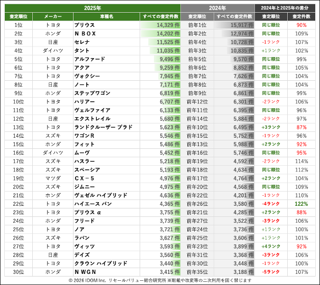Screen dimensions: 320x285
Task: Click the -5ランク cell in the N WGN row
Action: pos(270,272)
